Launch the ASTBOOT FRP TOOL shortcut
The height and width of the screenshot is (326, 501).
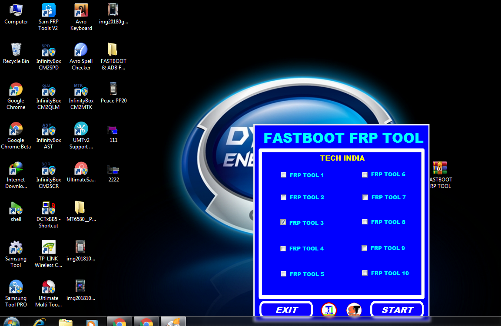pos(440,168)
